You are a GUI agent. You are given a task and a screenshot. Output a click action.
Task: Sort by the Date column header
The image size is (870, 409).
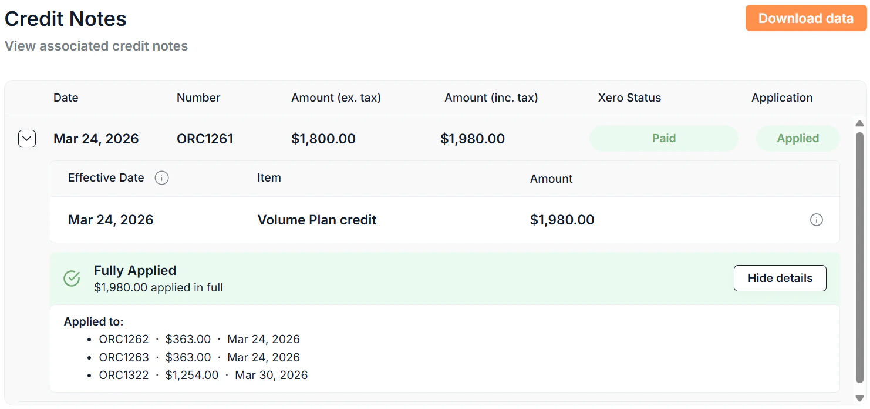65,98
